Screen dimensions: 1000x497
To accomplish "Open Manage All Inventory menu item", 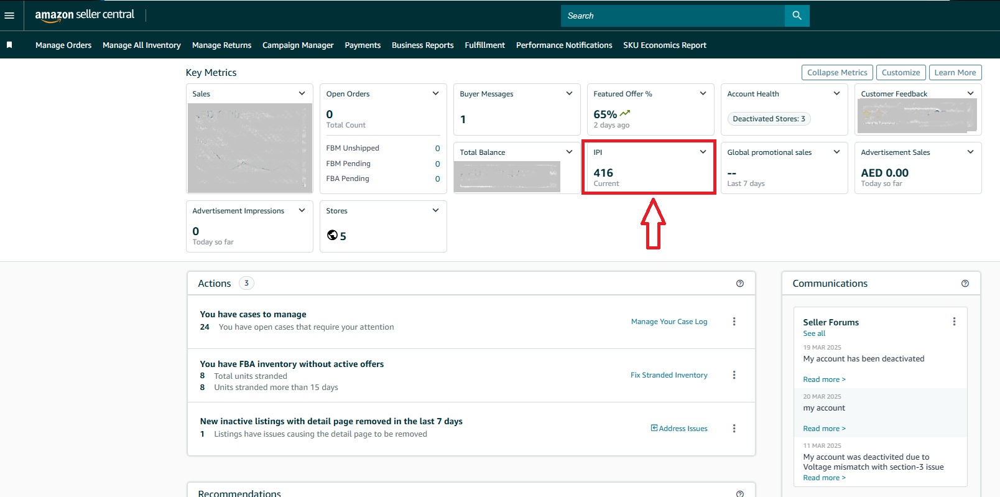I will (x=142, y=45).
